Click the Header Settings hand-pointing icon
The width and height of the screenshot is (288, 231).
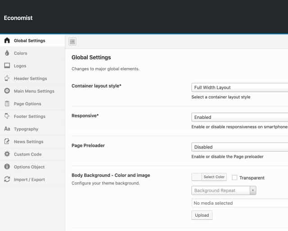coord(7,78)
